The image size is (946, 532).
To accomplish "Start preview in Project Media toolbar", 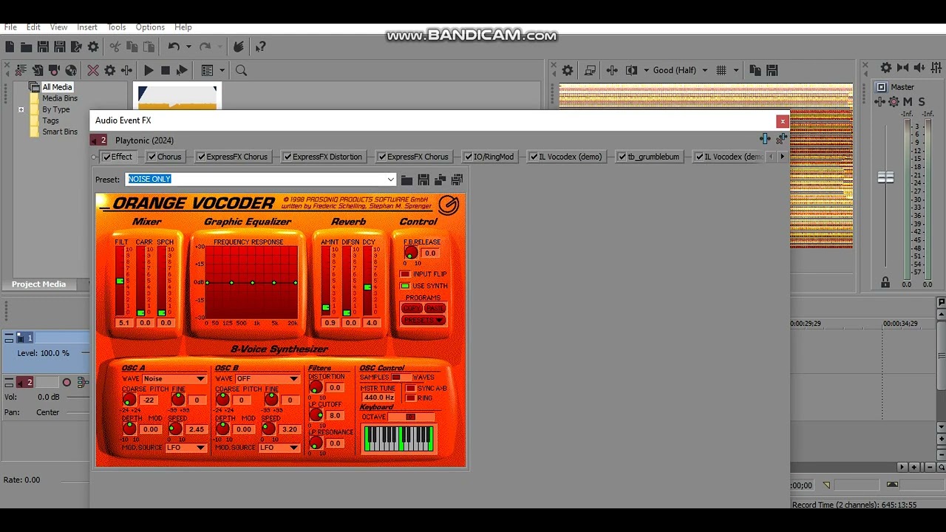I will point(149,70).
